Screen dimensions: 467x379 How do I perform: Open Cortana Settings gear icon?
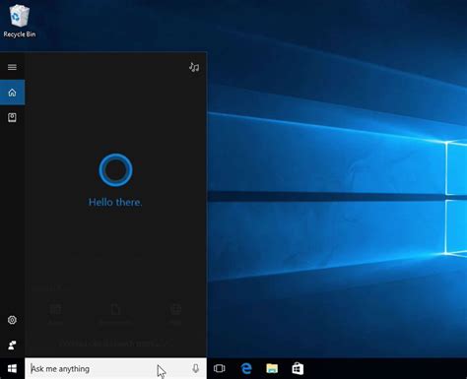pyautogui.click(x=12, y=320)
